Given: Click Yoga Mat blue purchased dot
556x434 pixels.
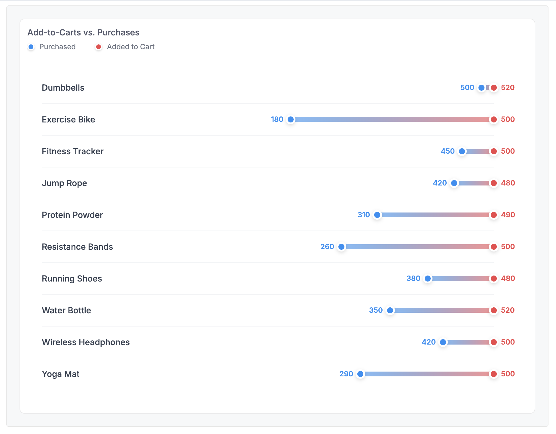Looking at the screenshot, I should click(x=360, y=374).
